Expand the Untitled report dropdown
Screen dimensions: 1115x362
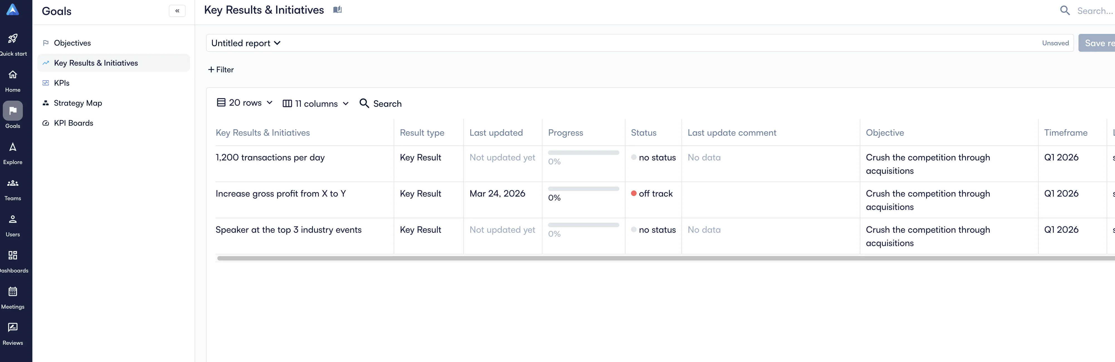[x=246, y=43]
